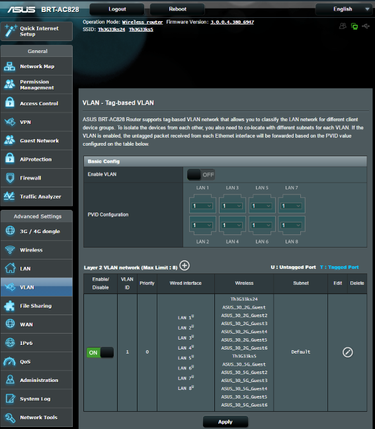
Task: Click the File Sharing puzzle icon
Action: 10,306
